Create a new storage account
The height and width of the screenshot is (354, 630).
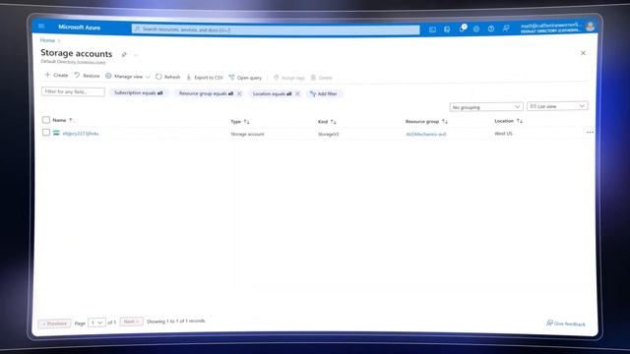[x=56, y=75]
